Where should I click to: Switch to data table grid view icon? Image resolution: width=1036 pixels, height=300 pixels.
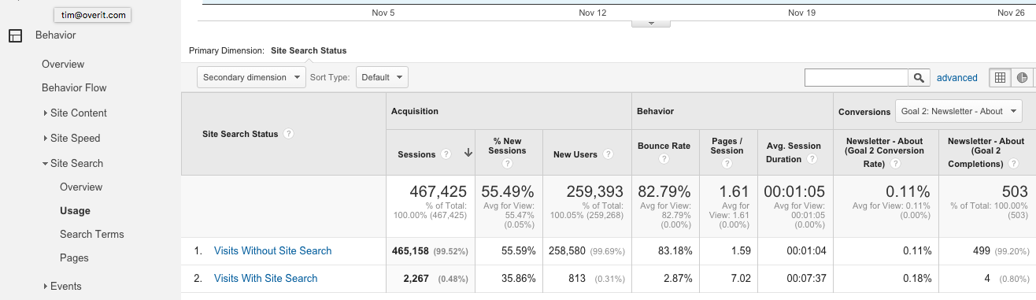coord(1000,77)
